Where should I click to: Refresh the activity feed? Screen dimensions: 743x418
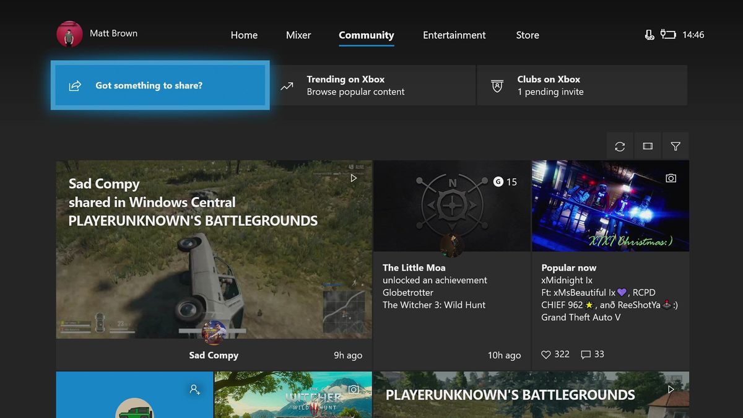tap(620, 146)
